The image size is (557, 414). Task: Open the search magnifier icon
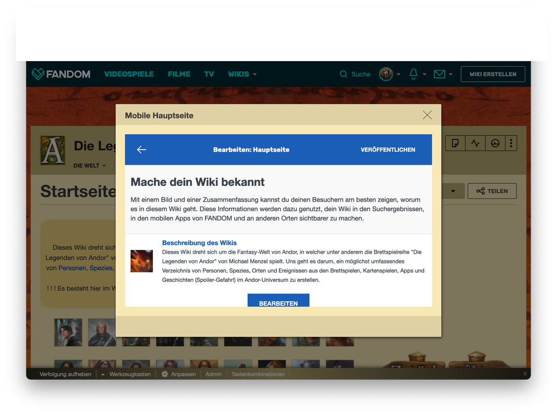[x=343, y=74]
